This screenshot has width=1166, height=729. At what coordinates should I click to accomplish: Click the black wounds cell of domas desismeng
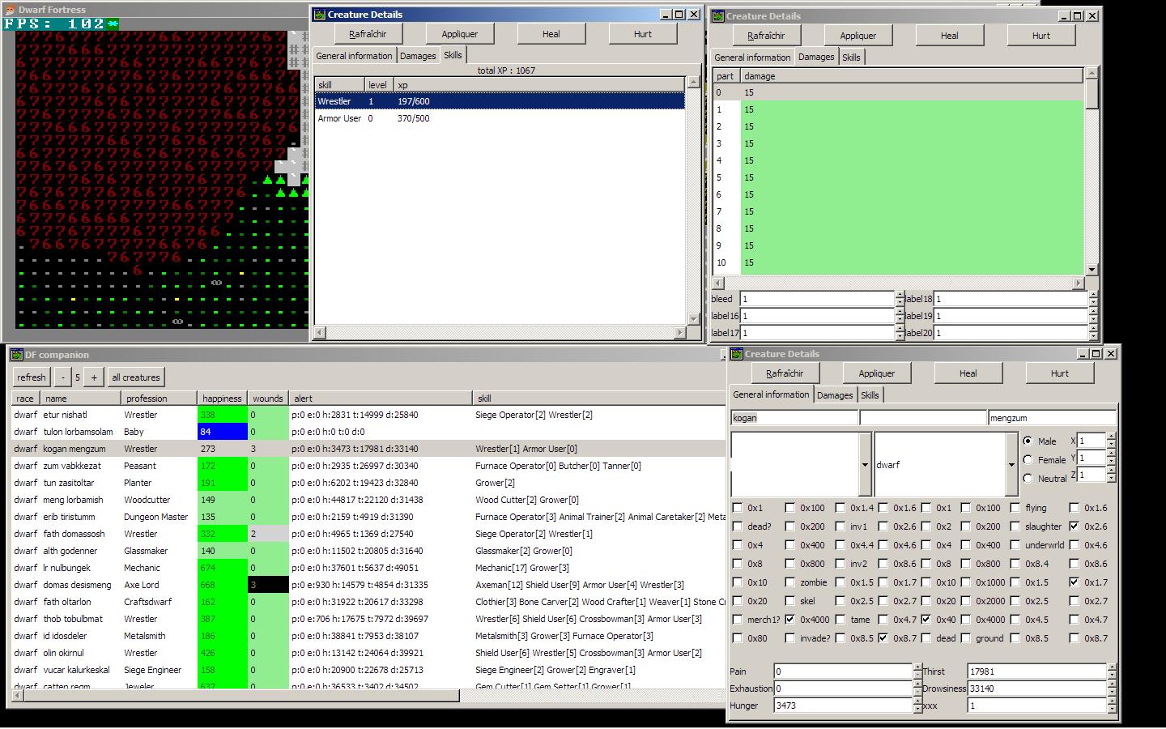point(268,585)
